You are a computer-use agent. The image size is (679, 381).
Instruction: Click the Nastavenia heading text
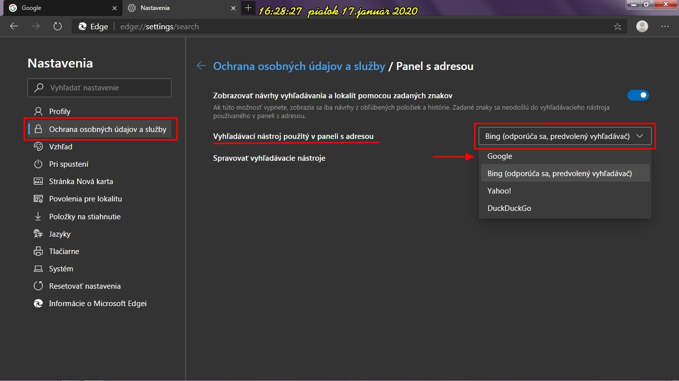coord(60,63)
